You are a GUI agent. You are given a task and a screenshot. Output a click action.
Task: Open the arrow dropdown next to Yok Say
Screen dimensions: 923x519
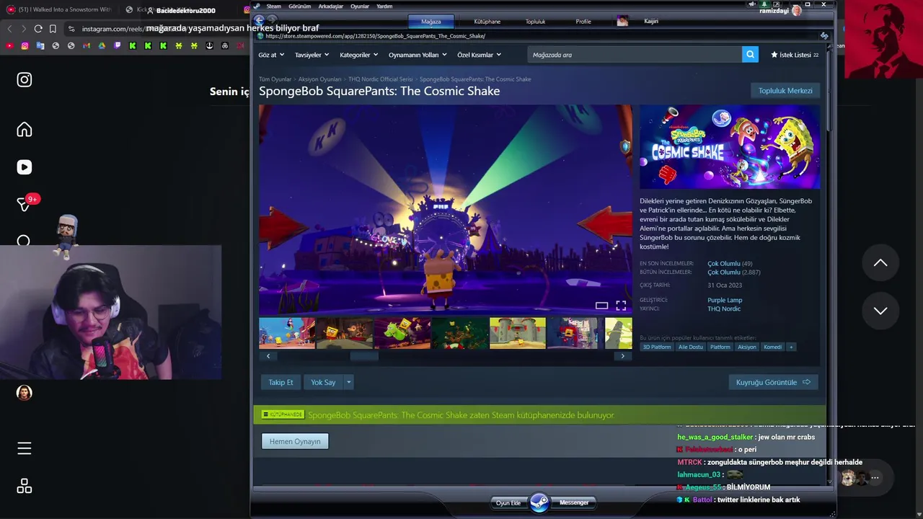[348, 382]
